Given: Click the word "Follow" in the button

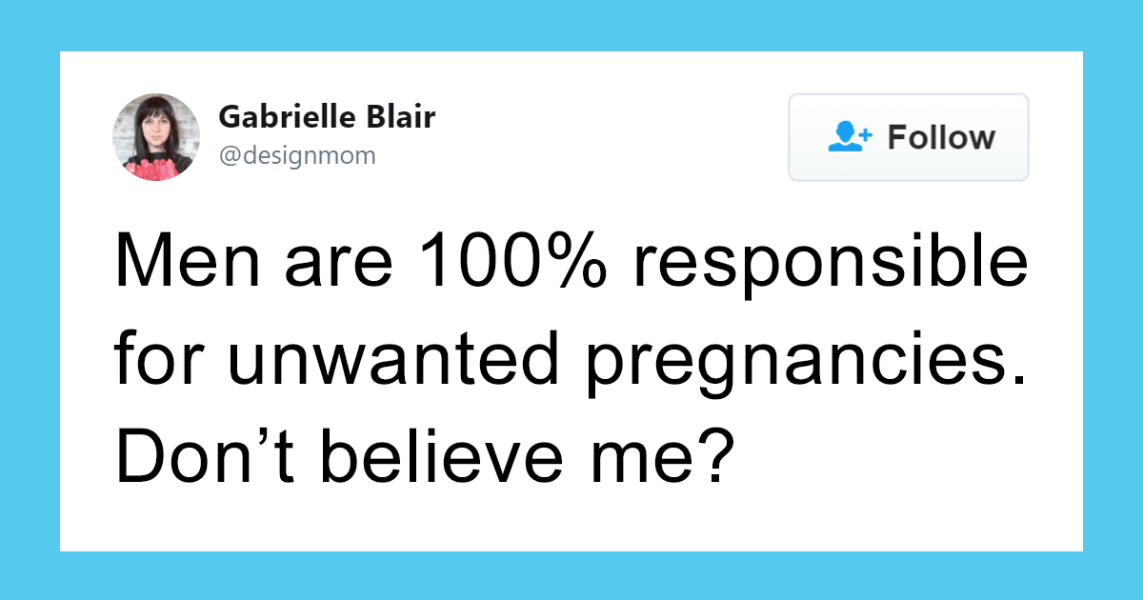Looking at the screenshot, I should (941, 137).
